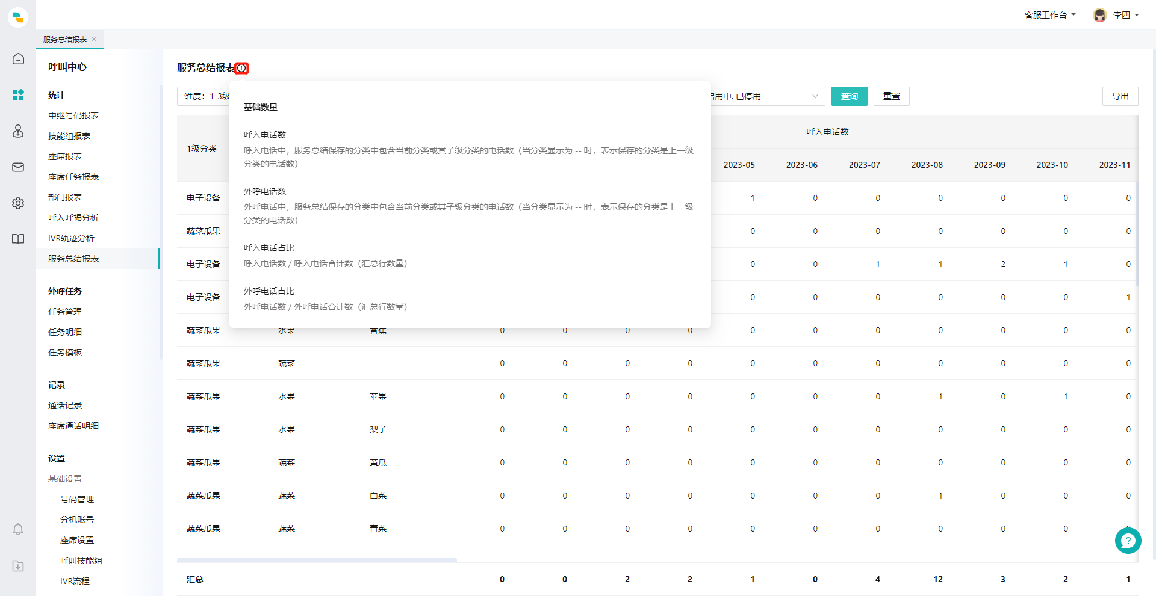Click the 2023-11 column header
The width and height of the screenshot is (1156, 596).
pos(1114,165)
